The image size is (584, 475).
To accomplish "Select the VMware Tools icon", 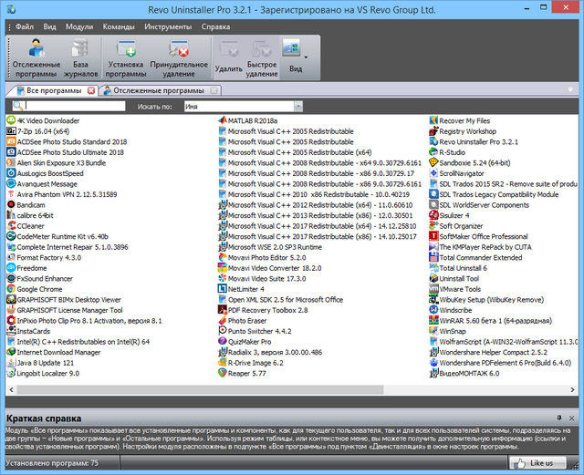I will pos(433,289).
